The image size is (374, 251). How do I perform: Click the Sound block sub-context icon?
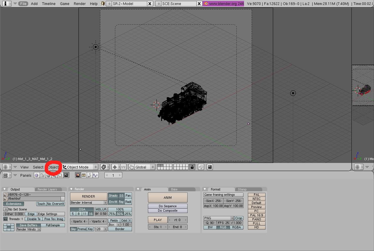pyautogui.click(x=95, y=175)
